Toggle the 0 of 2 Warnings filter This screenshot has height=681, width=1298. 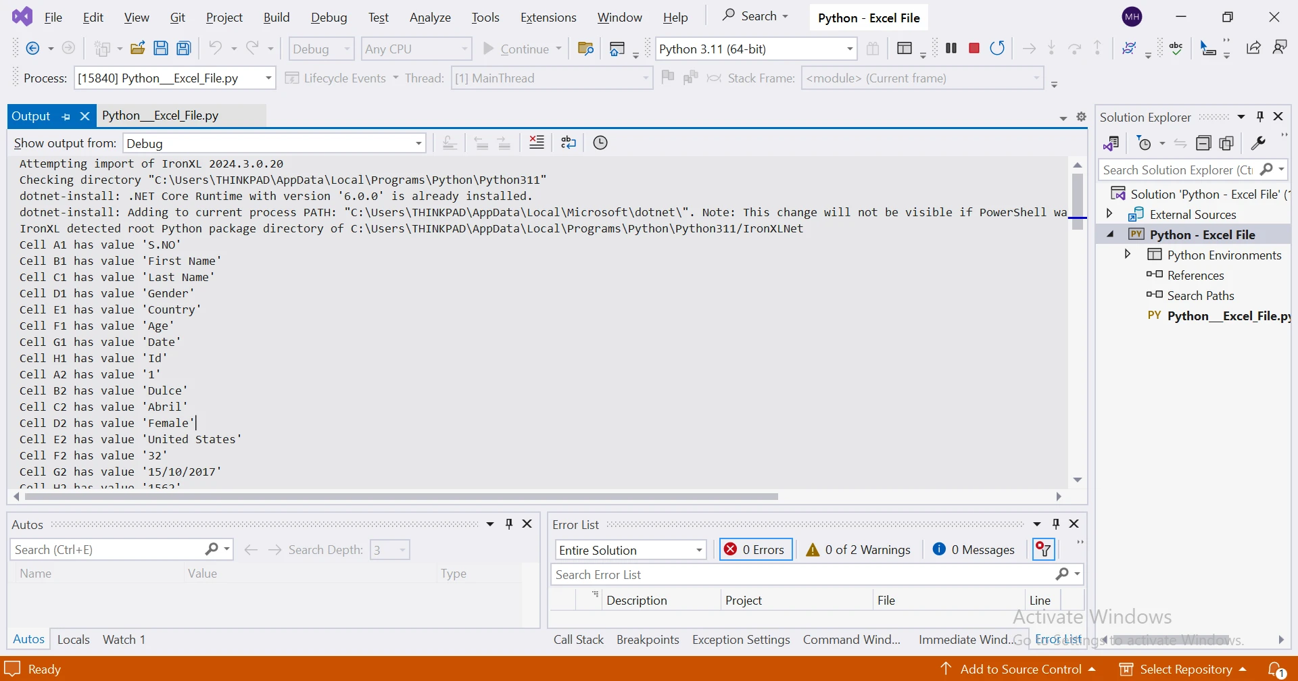click(859, 550)
